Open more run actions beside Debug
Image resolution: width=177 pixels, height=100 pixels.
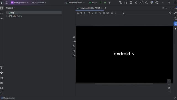[109, 2]
